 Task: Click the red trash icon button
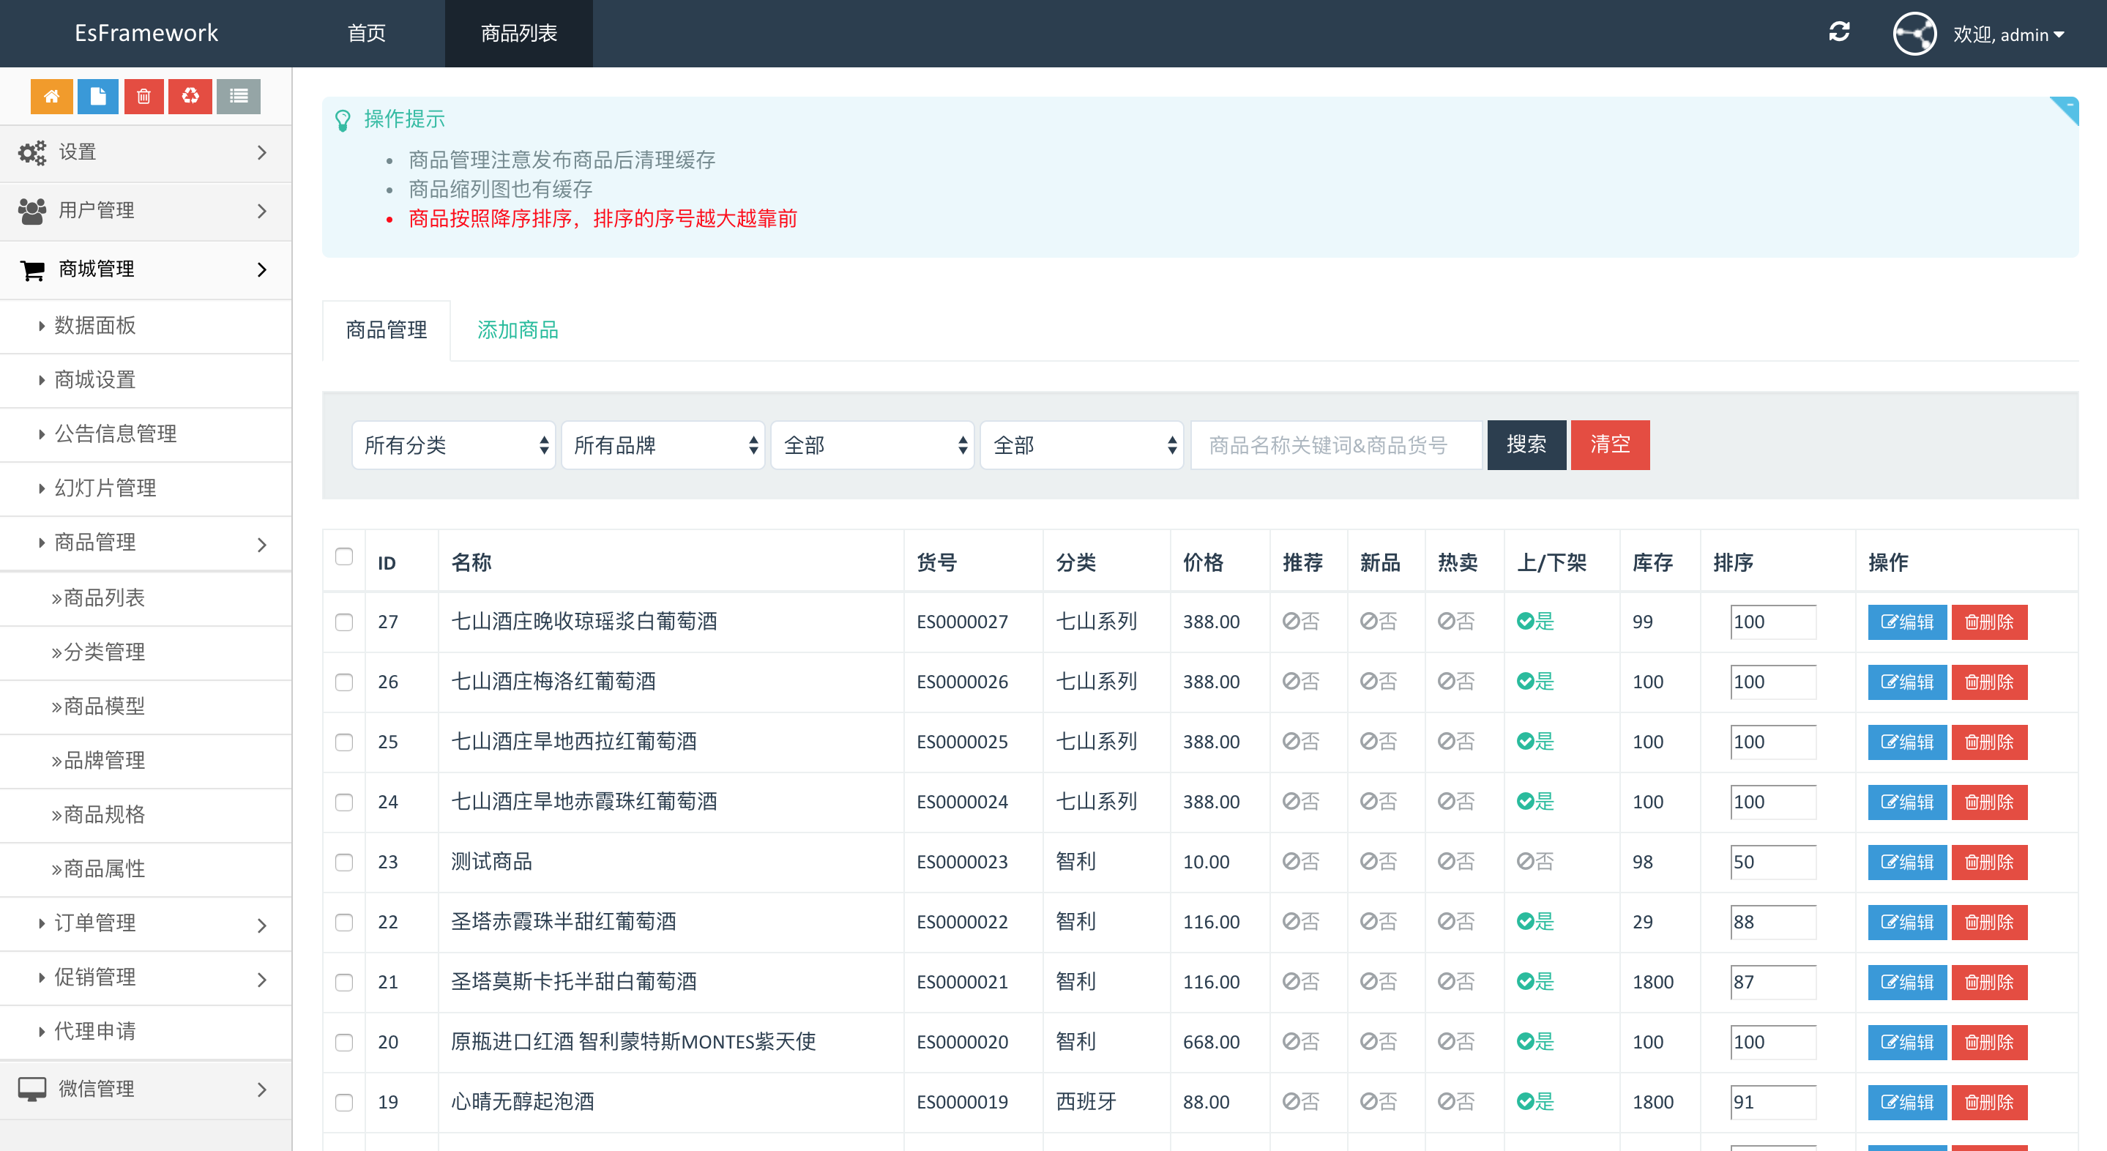point(144,97)
